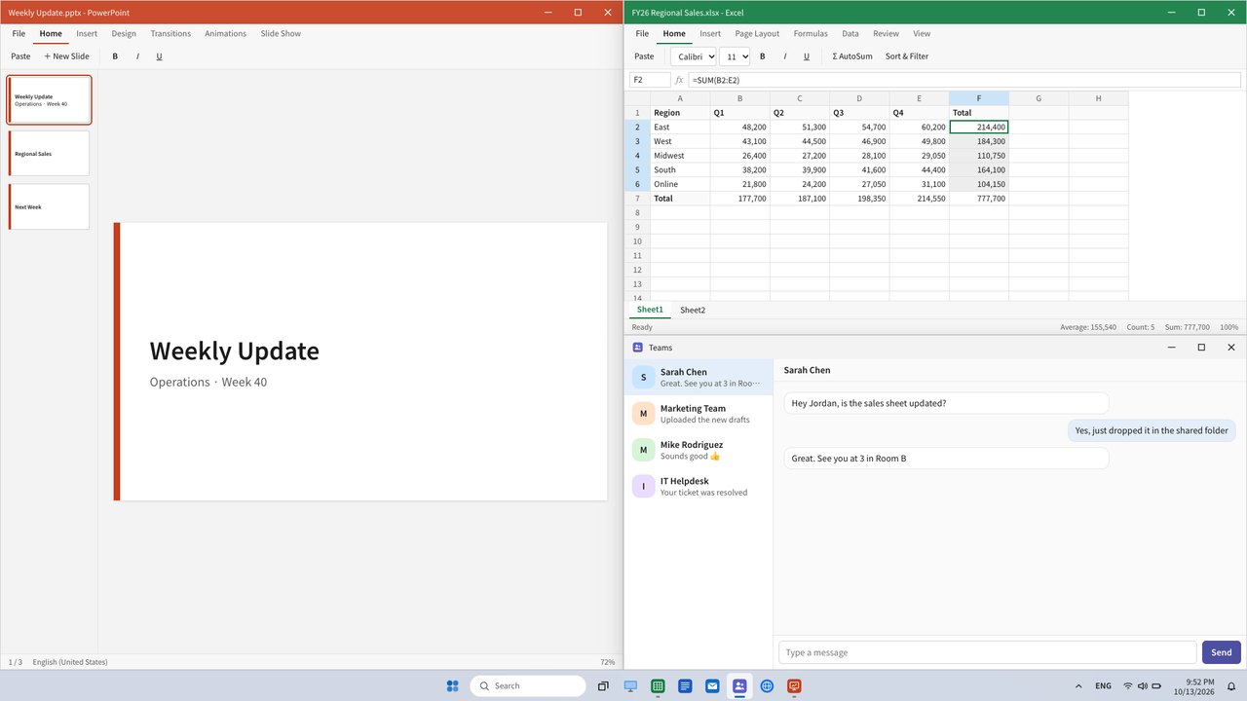The height and width of the screenshot is (701, 1247).
Task: Open Sarah Chen's avatar in chat list
Action: (x=643, y=378)
